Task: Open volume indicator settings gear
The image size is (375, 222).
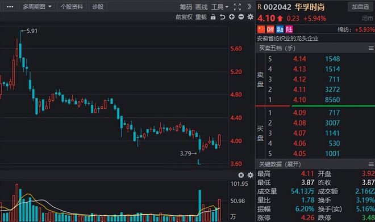Action: [x=251, y=175]
